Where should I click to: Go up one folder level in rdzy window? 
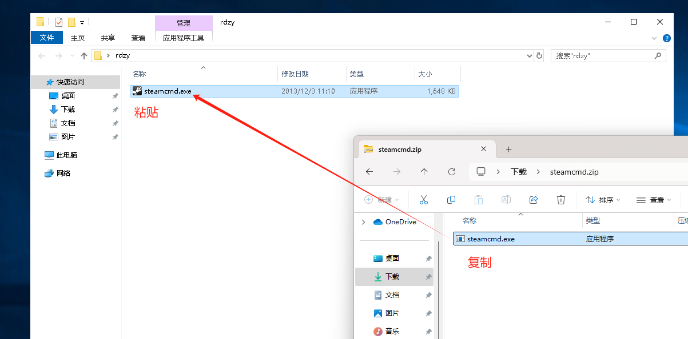(x=84, y=55)
